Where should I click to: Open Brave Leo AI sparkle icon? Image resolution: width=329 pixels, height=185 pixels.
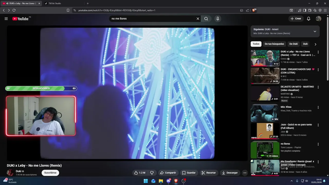315,10
